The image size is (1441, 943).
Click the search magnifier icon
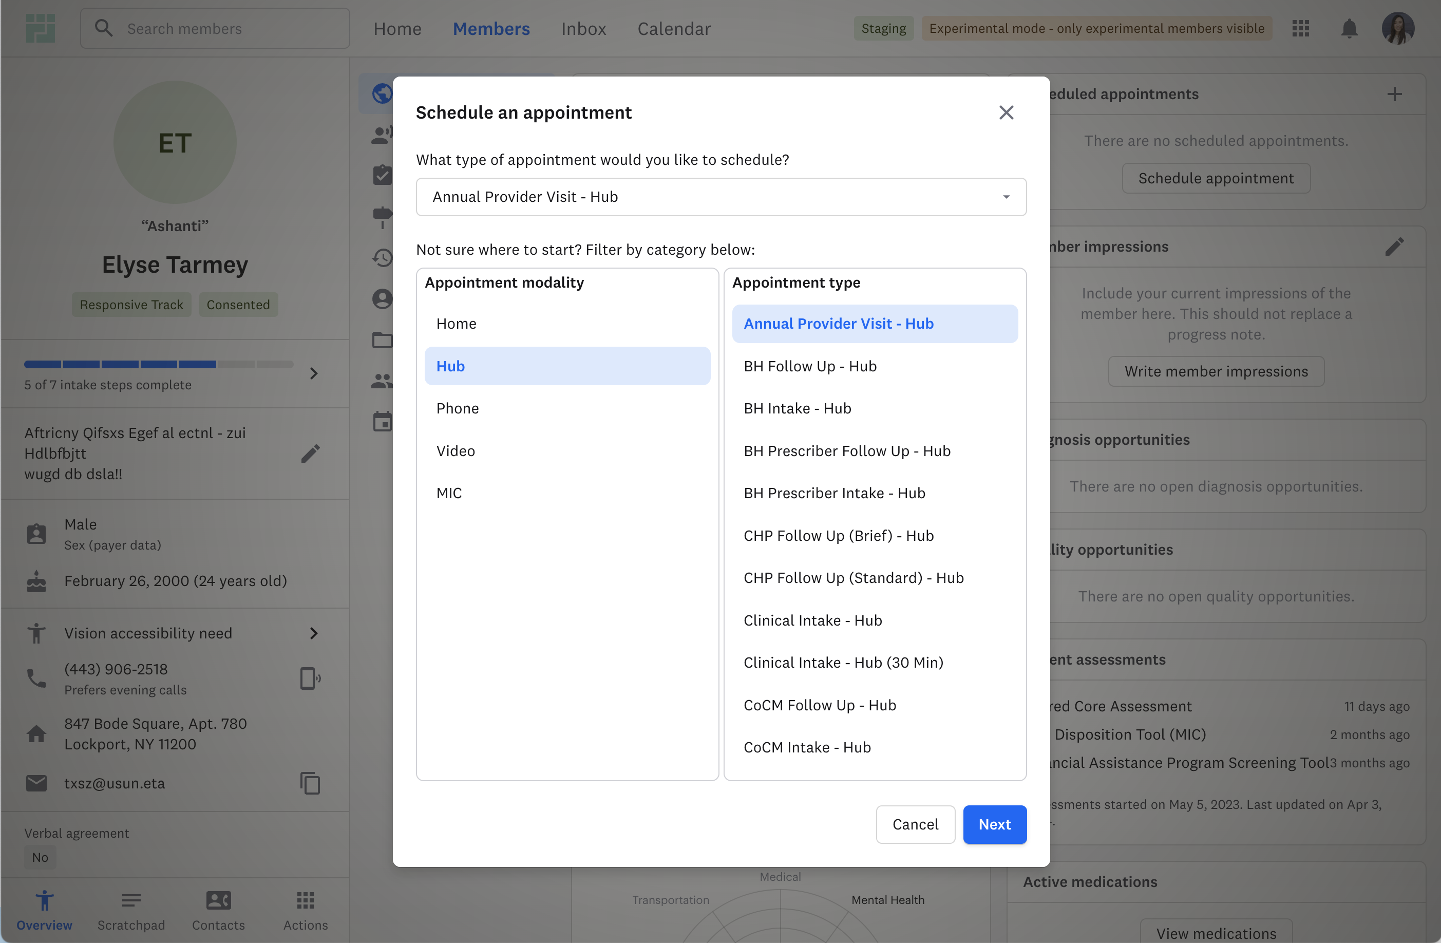pos(104,28)
